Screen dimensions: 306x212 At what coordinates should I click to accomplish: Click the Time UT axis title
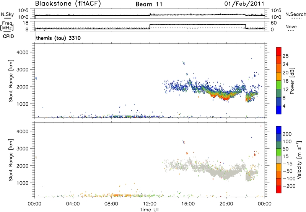[x=150, y=210]
